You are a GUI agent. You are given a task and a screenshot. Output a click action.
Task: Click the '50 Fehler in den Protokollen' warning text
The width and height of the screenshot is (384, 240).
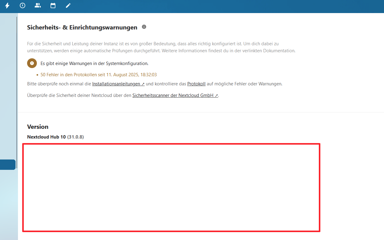click(99, 75)
